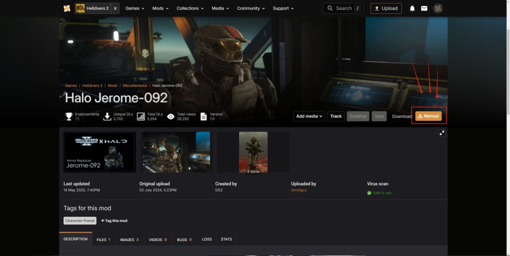Click the Halo Jerome-092 title
The image size is (510, 256).
116,97
